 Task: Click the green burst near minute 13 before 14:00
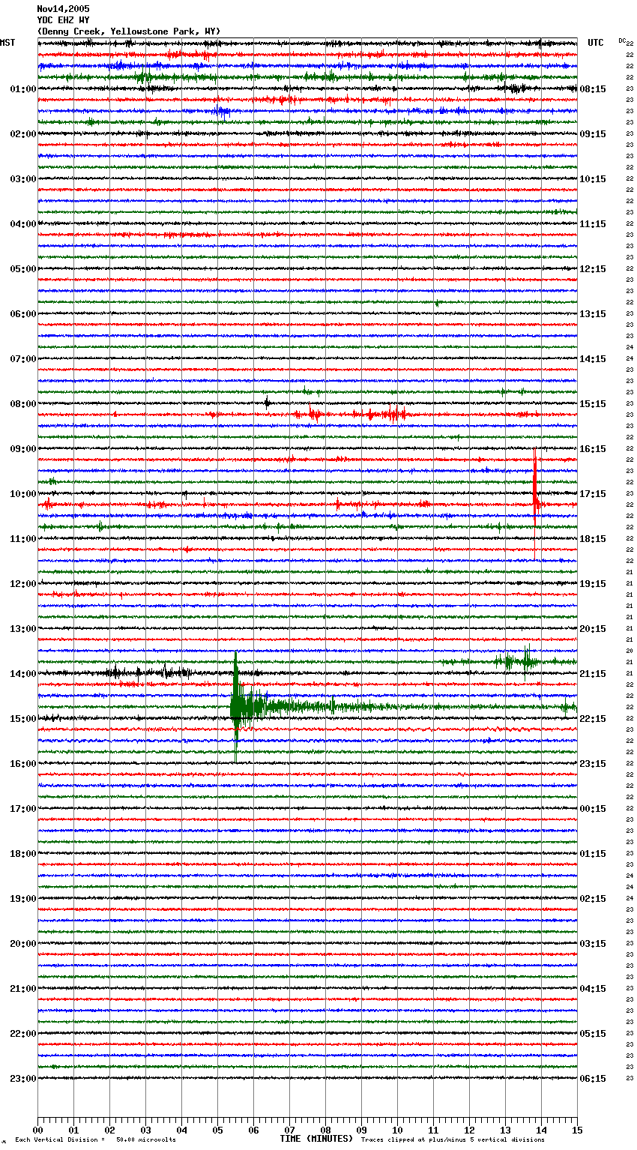(x=517, y=660)
